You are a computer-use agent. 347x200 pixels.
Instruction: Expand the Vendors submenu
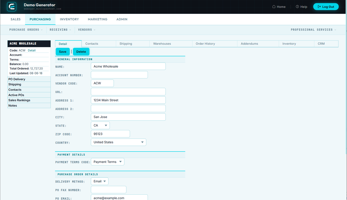click(x=87, y=30)
